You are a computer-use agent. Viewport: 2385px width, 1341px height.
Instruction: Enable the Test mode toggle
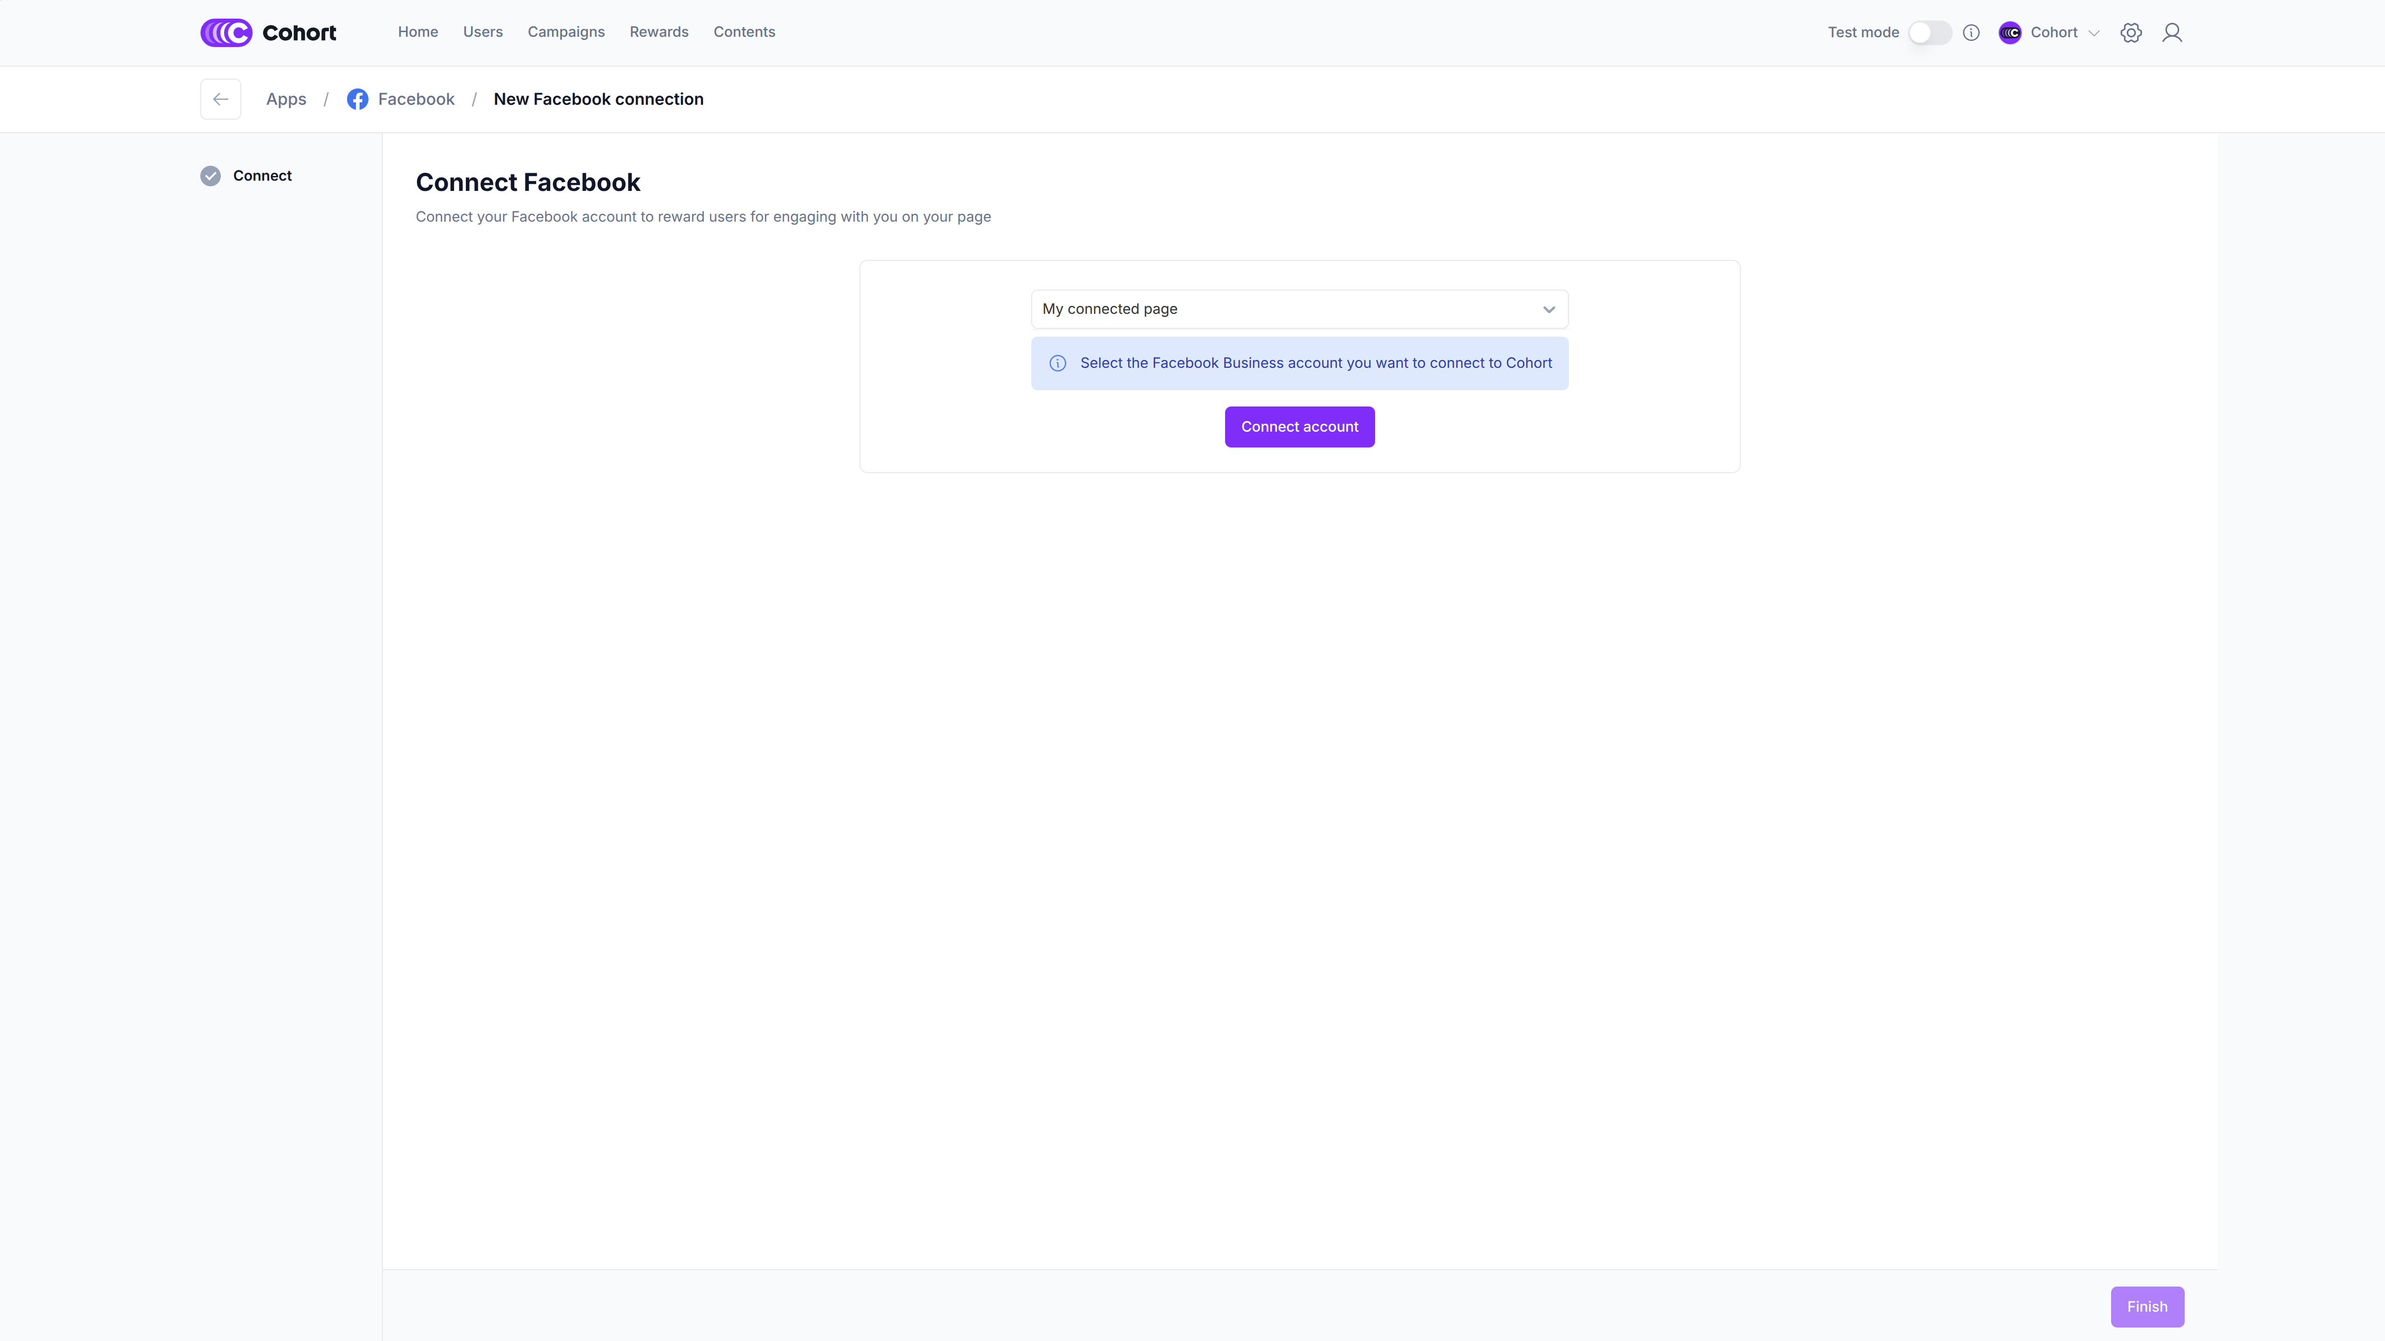(1929, 33)
